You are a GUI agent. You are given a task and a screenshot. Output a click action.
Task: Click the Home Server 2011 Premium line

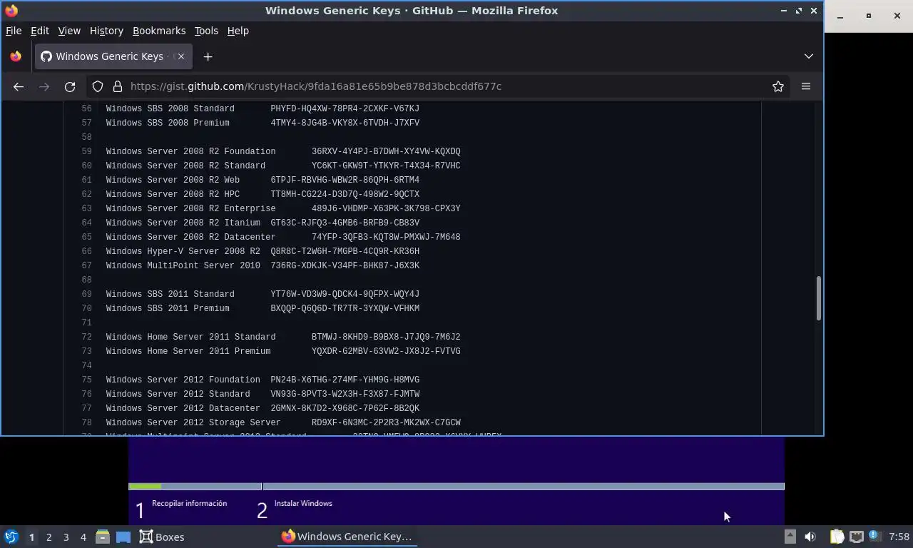tap(283, 351)
